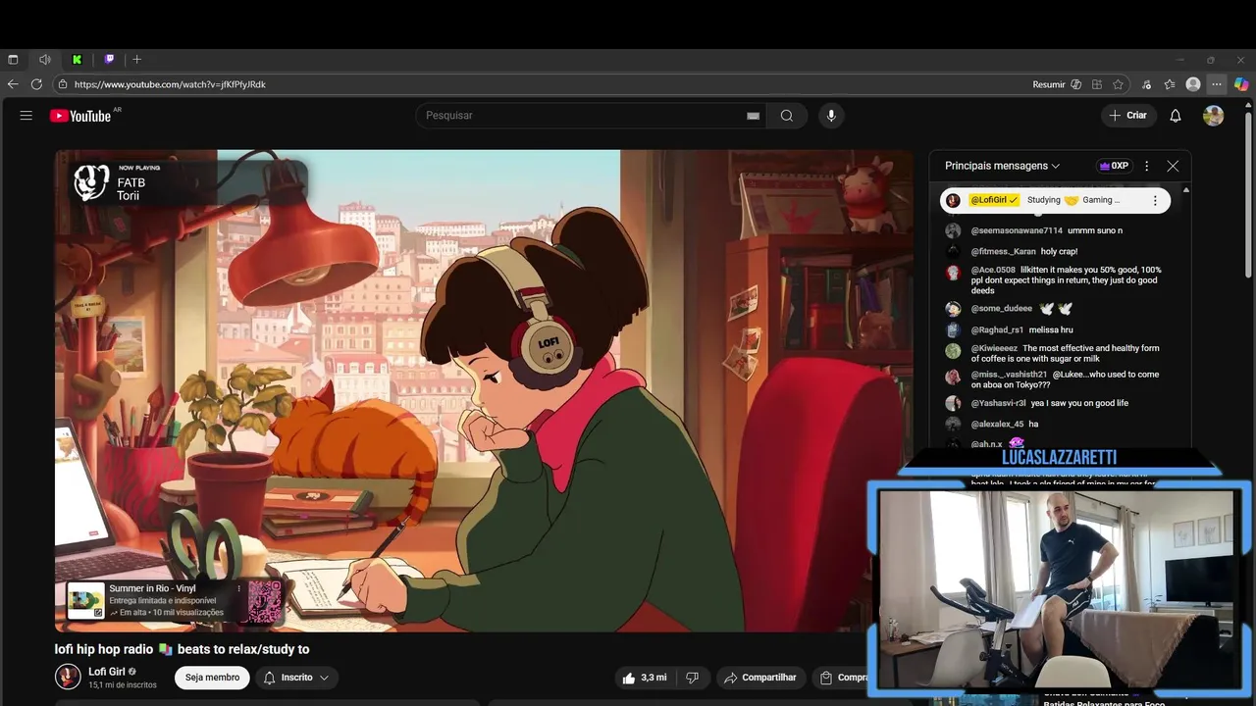Click the Comprar shopping button

click(843, 678)
